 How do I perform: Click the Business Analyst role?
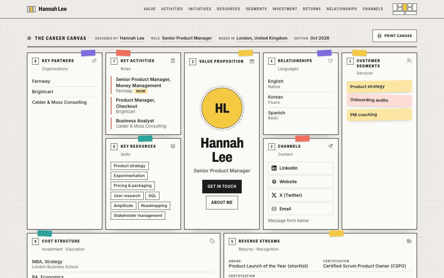pos(143,123)
